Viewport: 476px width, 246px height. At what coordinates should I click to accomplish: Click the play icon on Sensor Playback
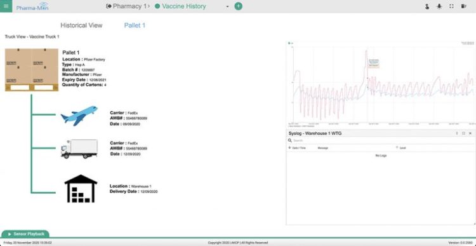(10, 234)
